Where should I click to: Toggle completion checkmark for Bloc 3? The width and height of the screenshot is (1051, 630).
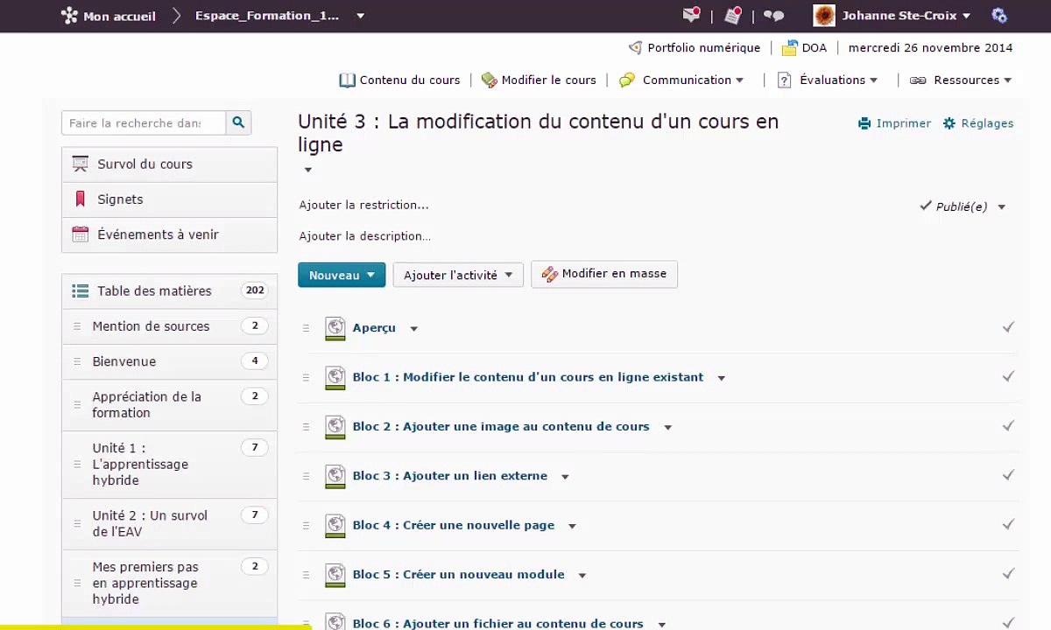click(1008, 475)
